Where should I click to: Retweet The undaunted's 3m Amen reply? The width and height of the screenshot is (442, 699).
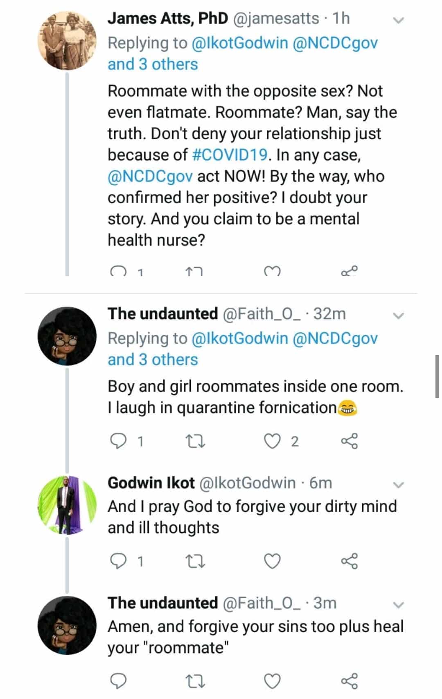pyautogui.click(x=195, y=681)
